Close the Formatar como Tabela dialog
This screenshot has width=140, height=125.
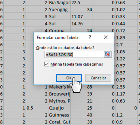point(106,37)
